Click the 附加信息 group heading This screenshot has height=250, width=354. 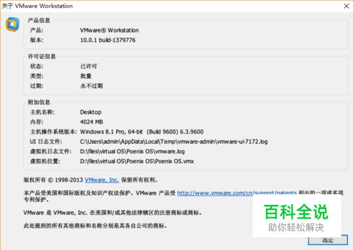[39, 102]
